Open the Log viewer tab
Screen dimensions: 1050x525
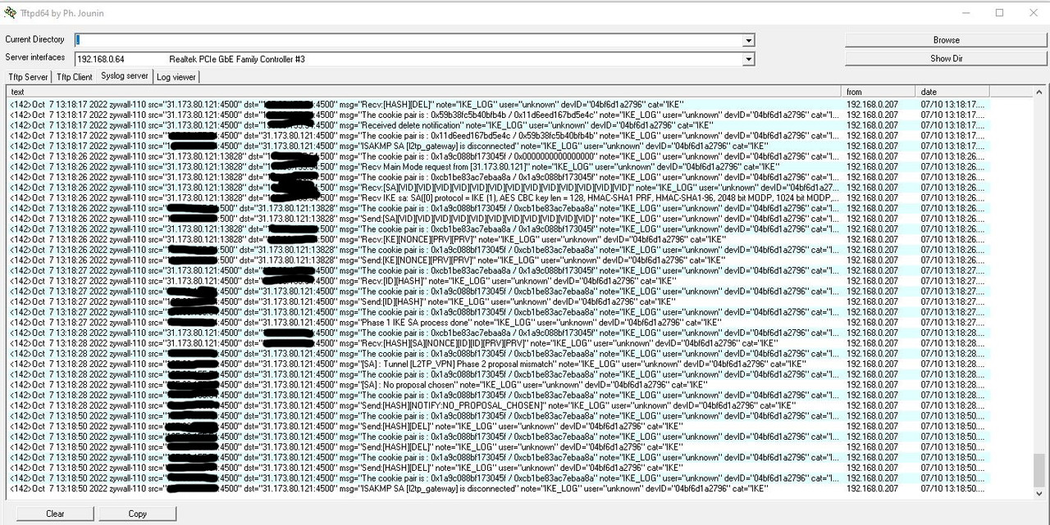pyautogui.click(x=176, y=77)
